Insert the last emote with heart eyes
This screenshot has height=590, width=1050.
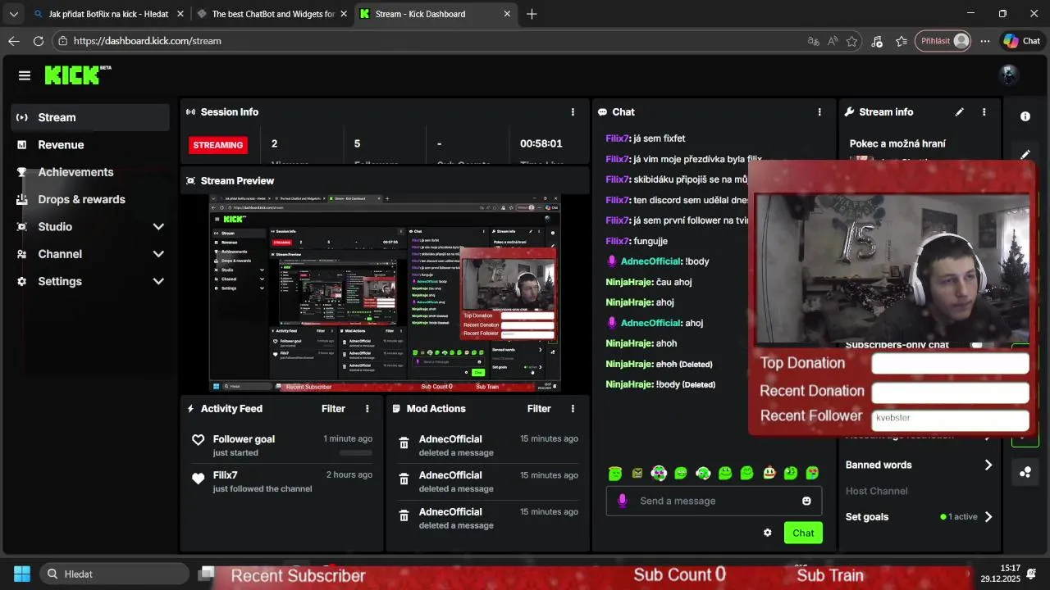(812, 473)
